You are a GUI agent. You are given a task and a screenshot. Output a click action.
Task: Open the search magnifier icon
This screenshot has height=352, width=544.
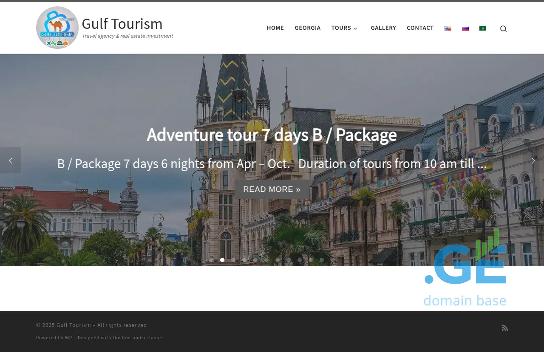(503, 28)
